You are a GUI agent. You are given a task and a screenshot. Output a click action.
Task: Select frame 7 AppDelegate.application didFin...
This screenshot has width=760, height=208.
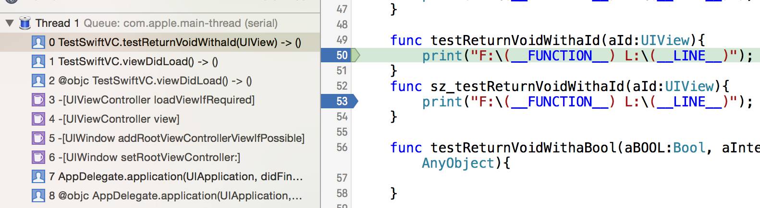(x=160, y=176)
